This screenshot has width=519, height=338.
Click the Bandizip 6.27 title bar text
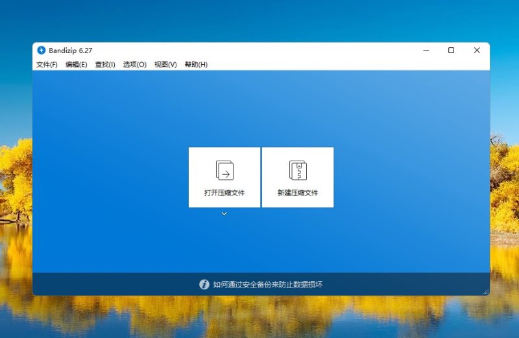tap(71, 51)
